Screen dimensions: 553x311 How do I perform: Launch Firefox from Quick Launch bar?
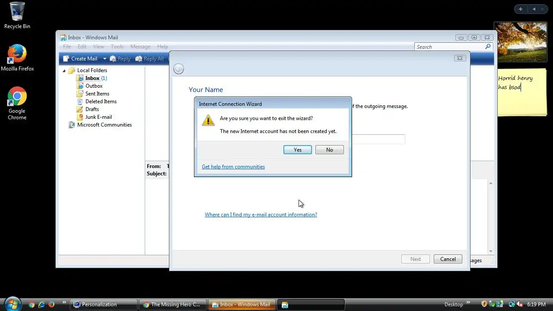click(x=51, y=305)
